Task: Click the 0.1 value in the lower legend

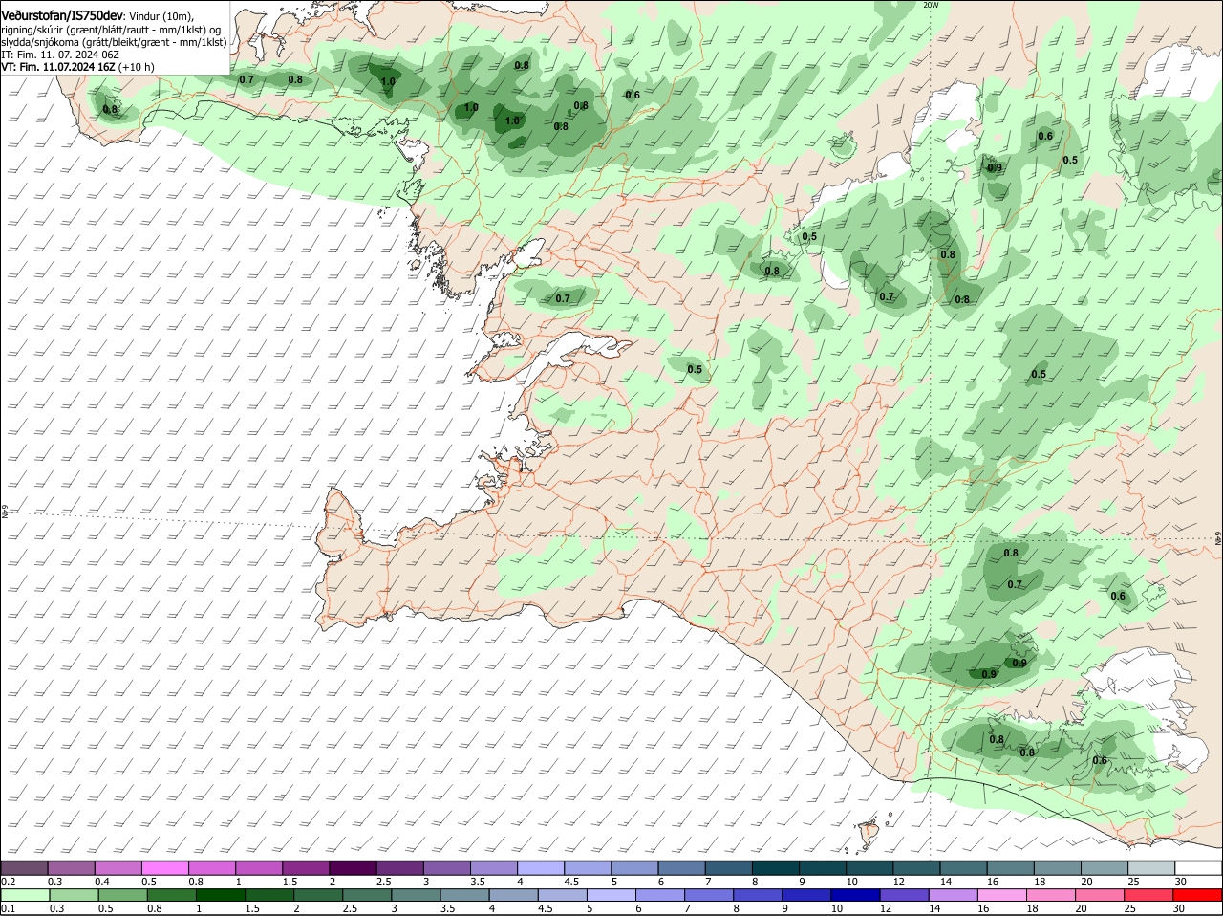Action: point(8,908)
